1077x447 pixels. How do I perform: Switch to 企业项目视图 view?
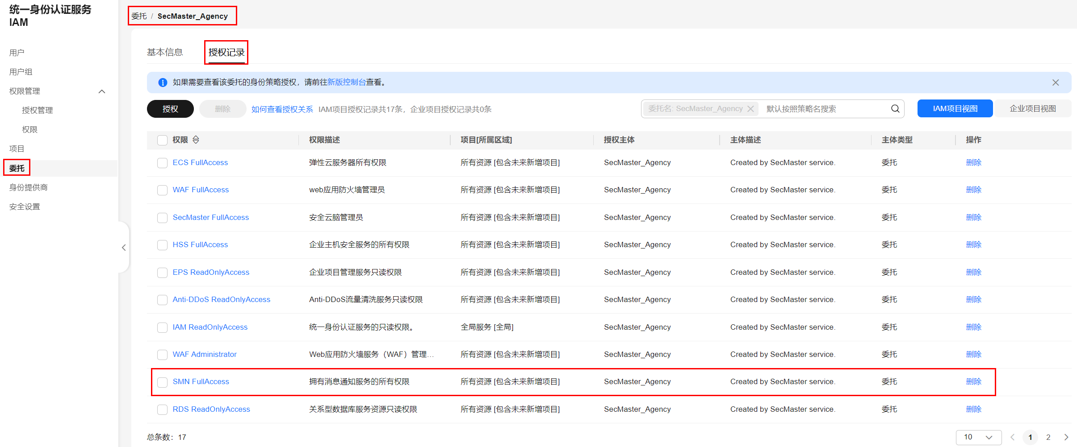click(1032, 109)
